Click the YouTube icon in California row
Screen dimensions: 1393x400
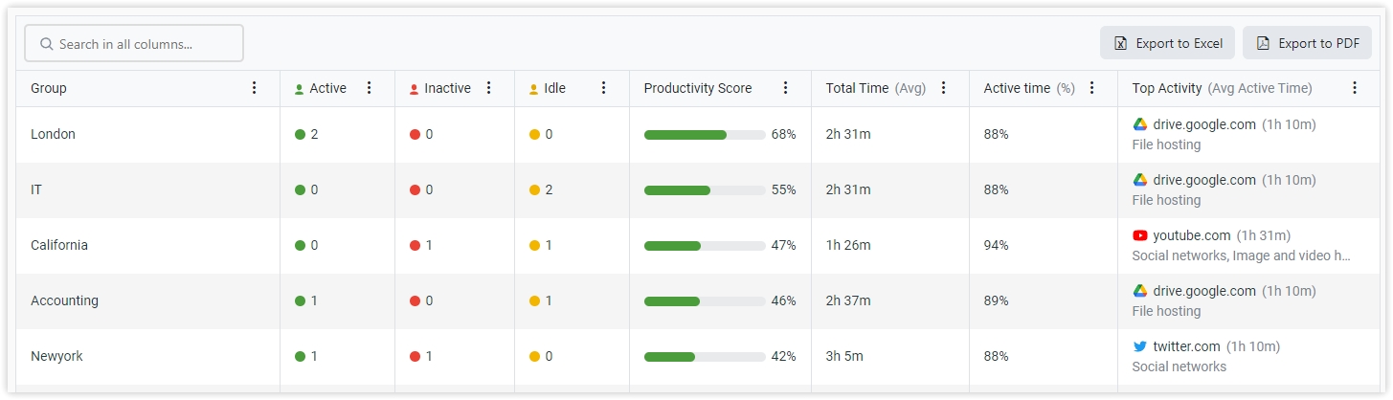click(x=1139, y=235)
